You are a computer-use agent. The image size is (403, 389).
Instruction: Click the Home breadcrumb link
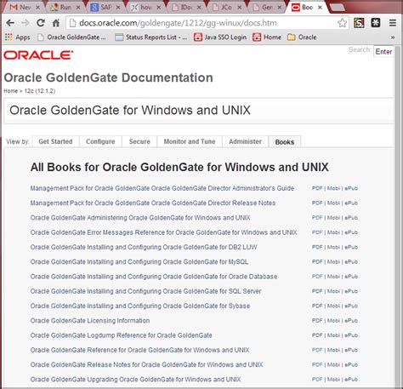[10, 91]
